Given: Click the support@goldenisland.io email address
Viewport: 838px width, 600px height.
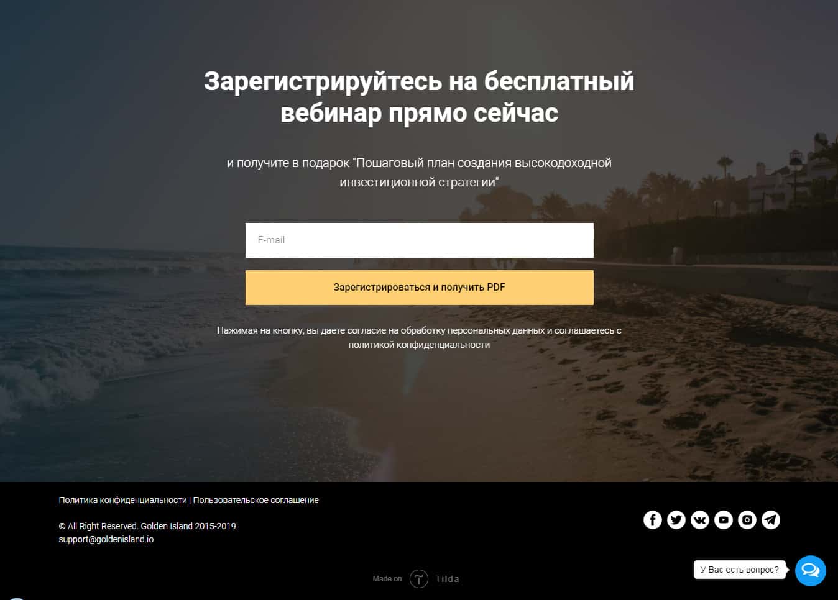Looking at the screenshot, I should (106, 539).
